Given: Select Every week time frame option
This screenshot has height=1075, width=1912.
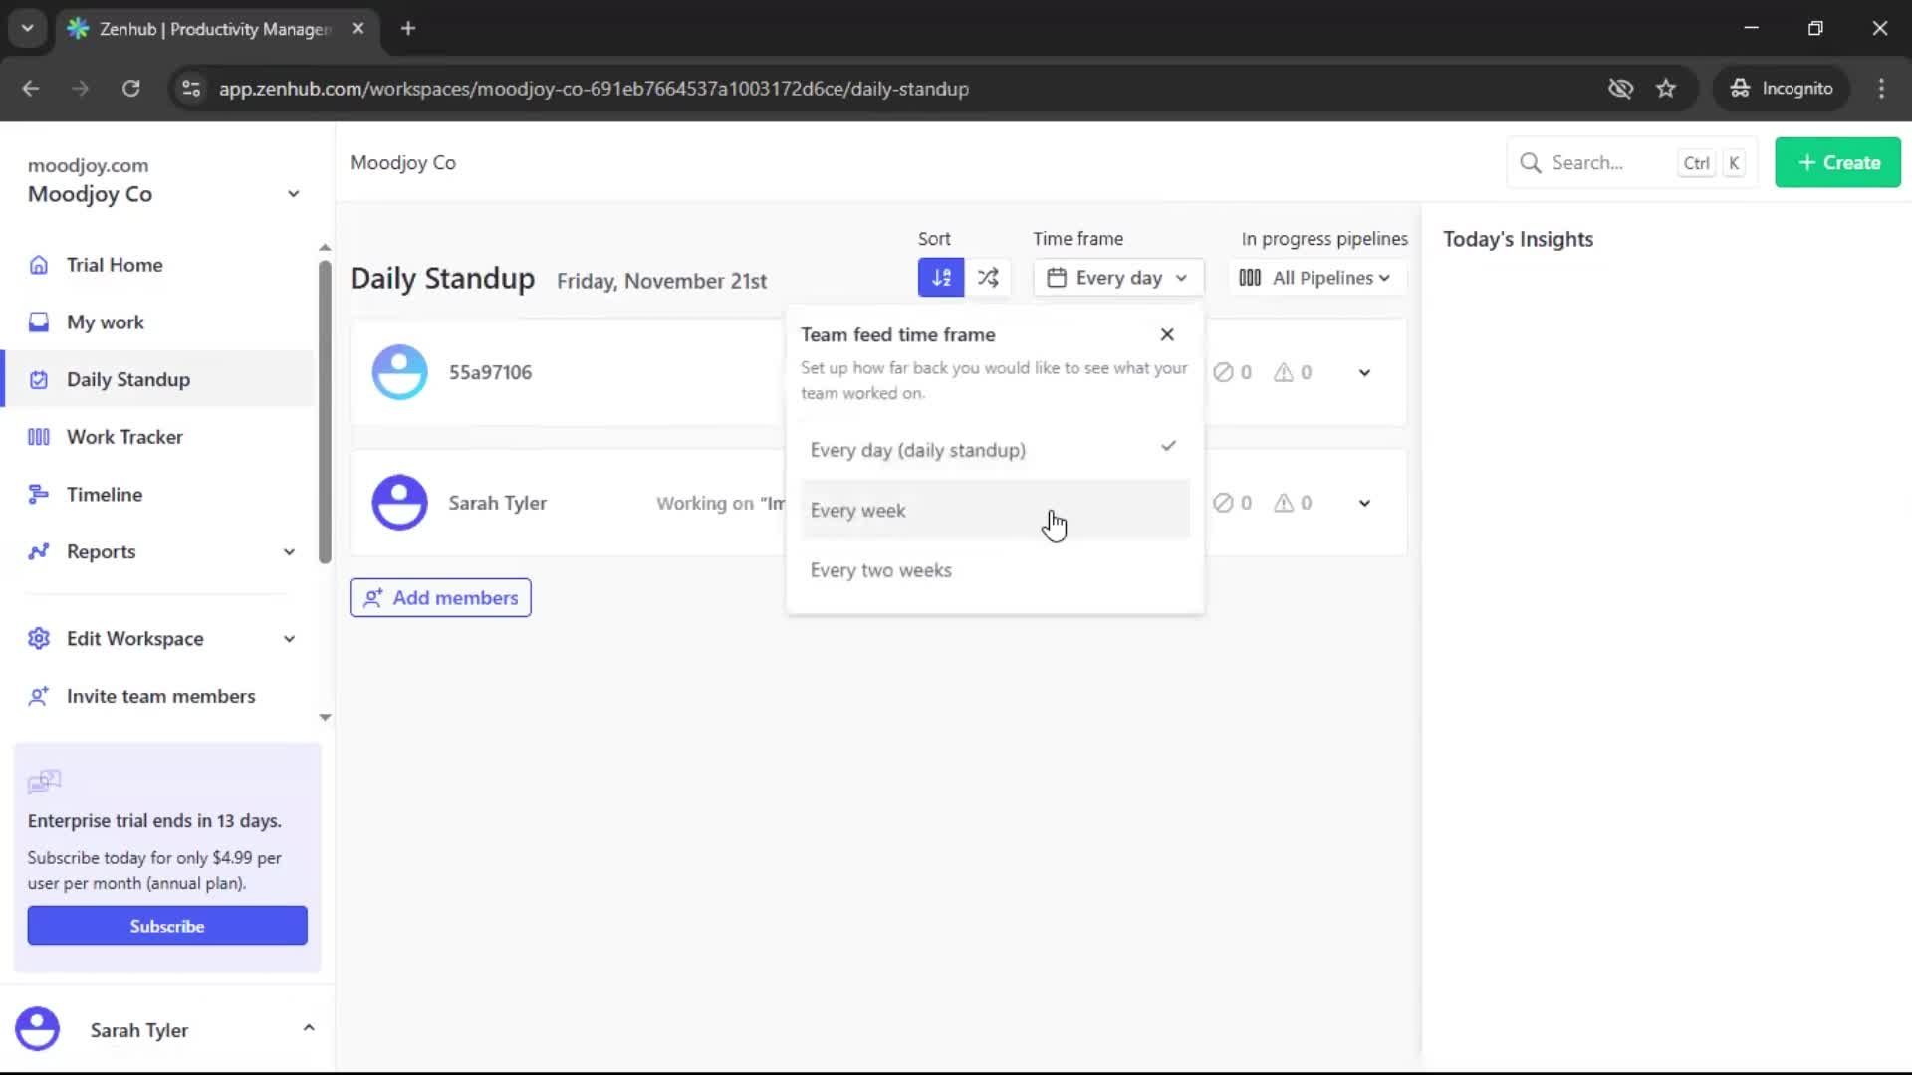Looking at the screenshot, I should 858,510.
